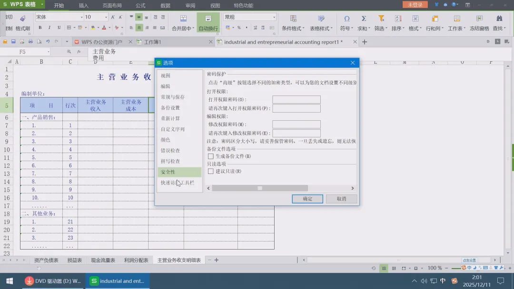Increase font size with the A icon
The height and width of the screenshot is (289, 514).
(113, 17)
